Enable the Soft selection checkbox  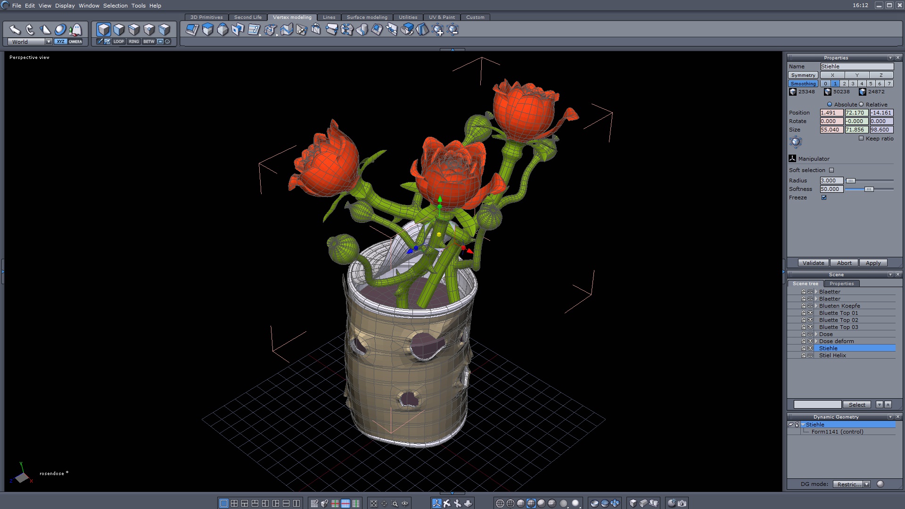(831, 170)
